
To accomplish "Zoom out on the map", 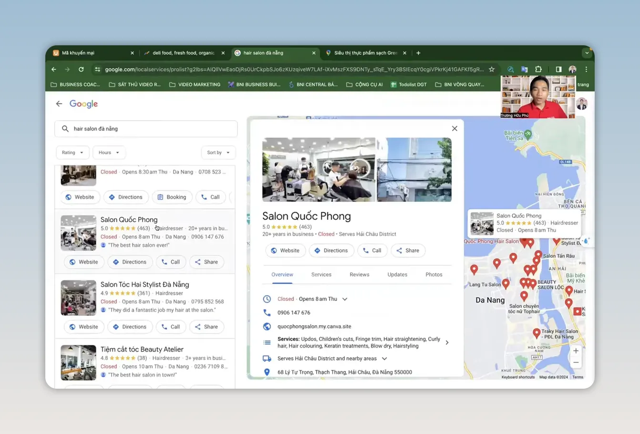I will pyautogui.click(x=576, y=362).
